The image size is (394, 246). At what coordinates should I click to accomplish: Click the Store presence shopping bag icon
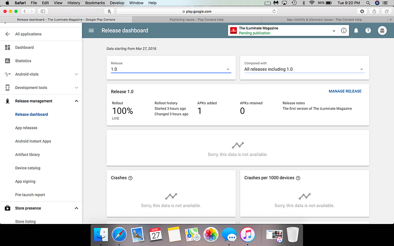click(8, 208)
